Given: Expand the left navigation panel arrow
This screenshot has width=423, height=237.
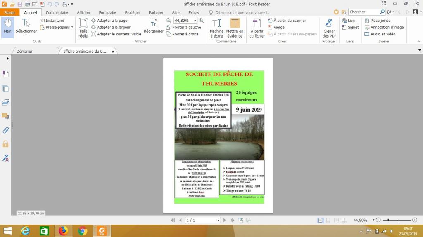Looking at the screenshot, I should [x=7, y=59].
